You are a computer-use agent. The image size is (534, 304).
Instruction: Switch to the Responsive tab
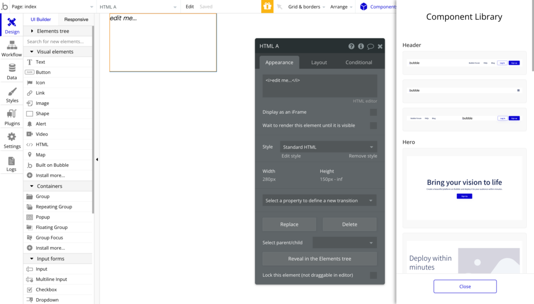point(76,19)
